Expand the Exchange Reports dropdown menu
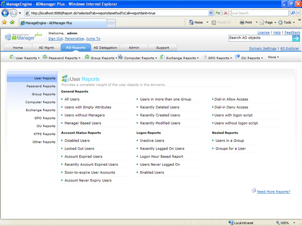Screen dimensions: 302x226 tap(197, 58)
